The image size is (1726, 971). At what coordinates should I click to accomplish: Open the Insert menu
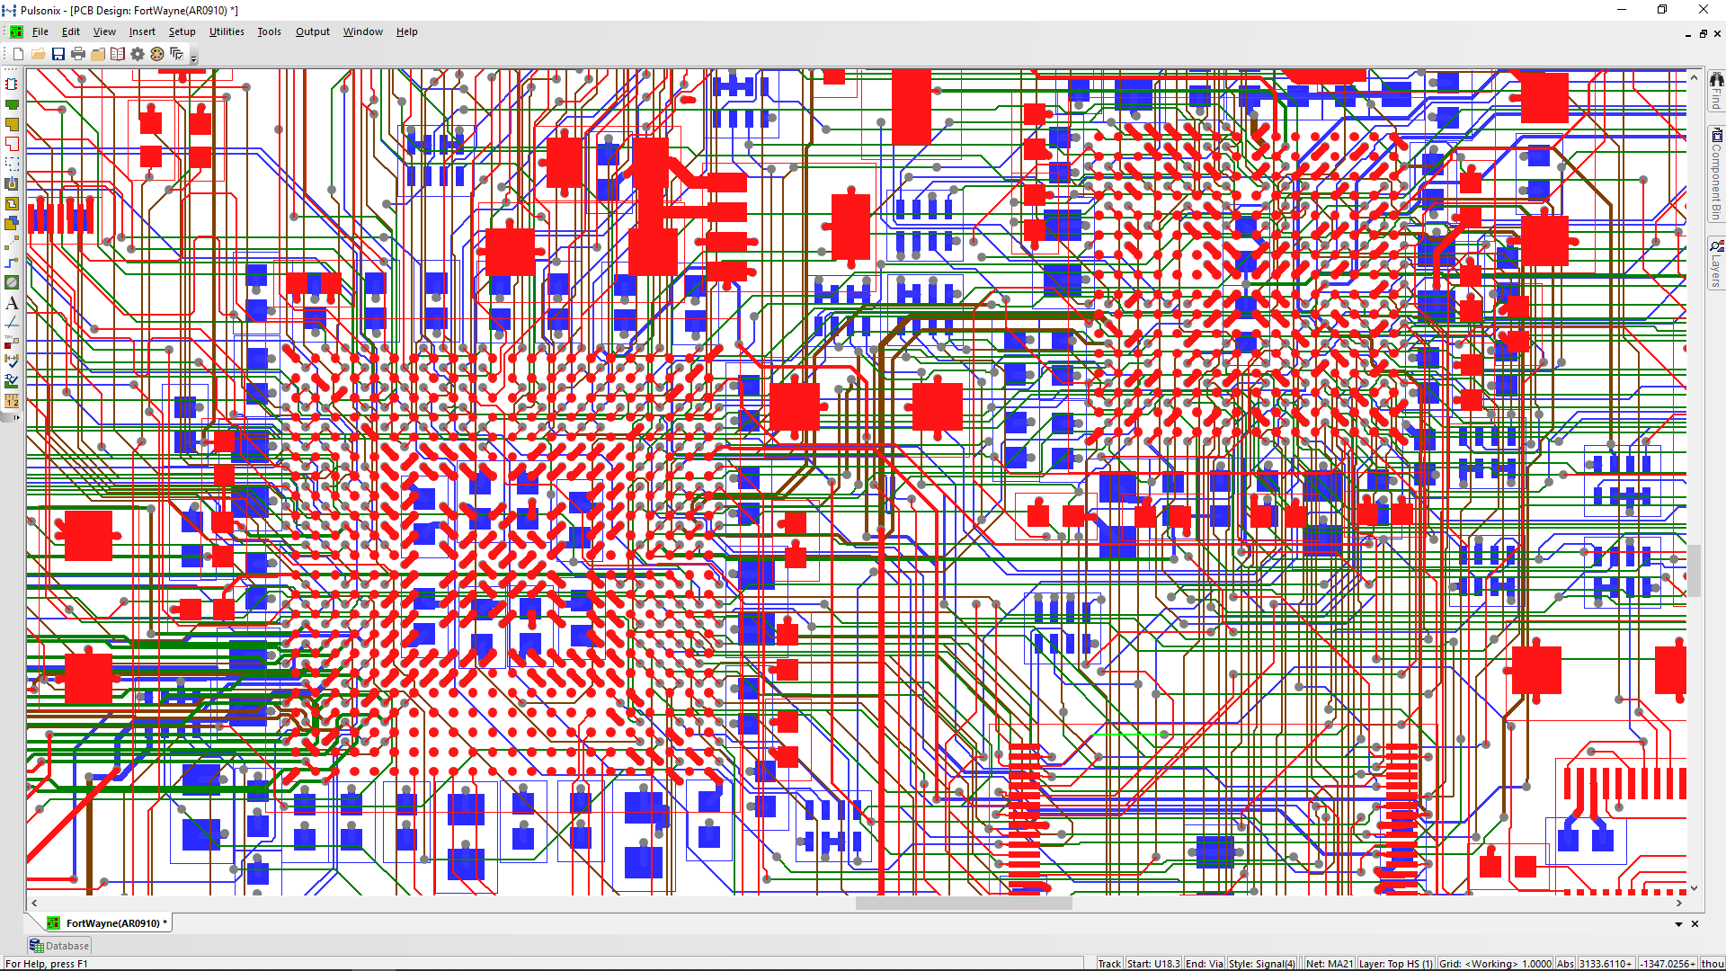pos(142,31)
